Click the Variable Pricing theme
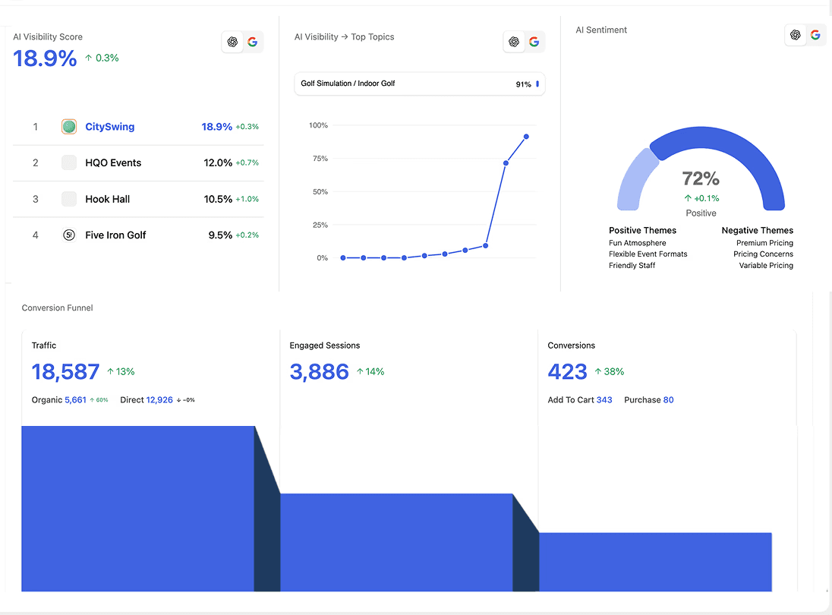The width and height of the screenshot is (832, 615). point(766,265)
